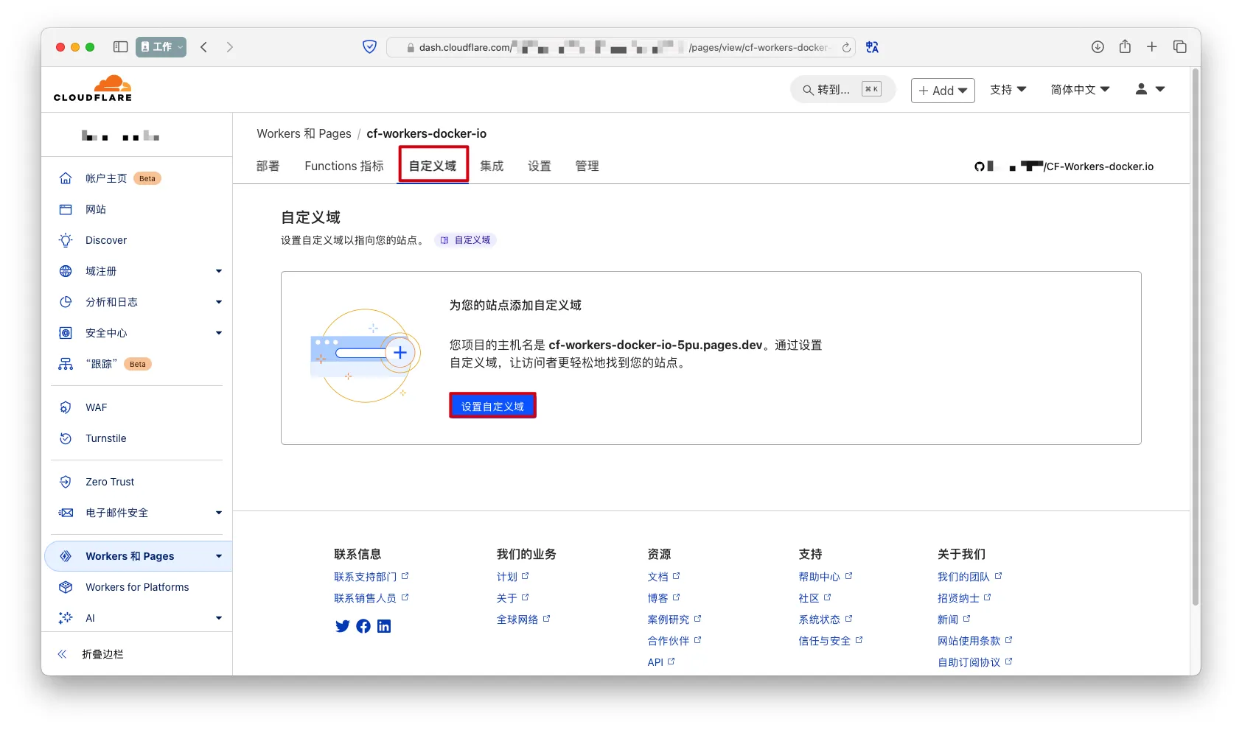Click the translate page icon

[x=873, y=47]
